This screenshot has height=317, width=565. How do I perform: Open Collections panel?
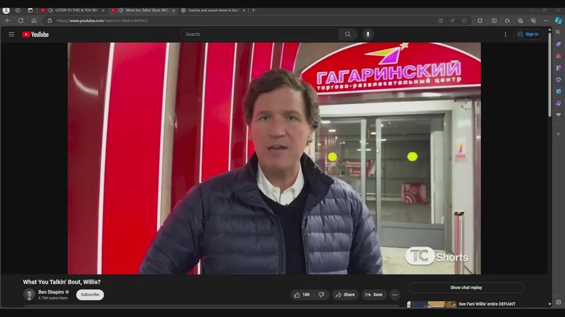(x=520, y=20)
